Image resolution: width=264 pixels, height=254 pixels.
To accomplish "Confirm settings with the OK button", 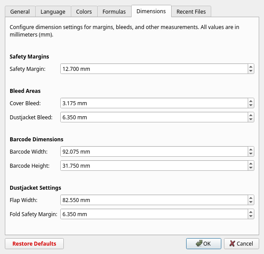I will click(203, 243).
